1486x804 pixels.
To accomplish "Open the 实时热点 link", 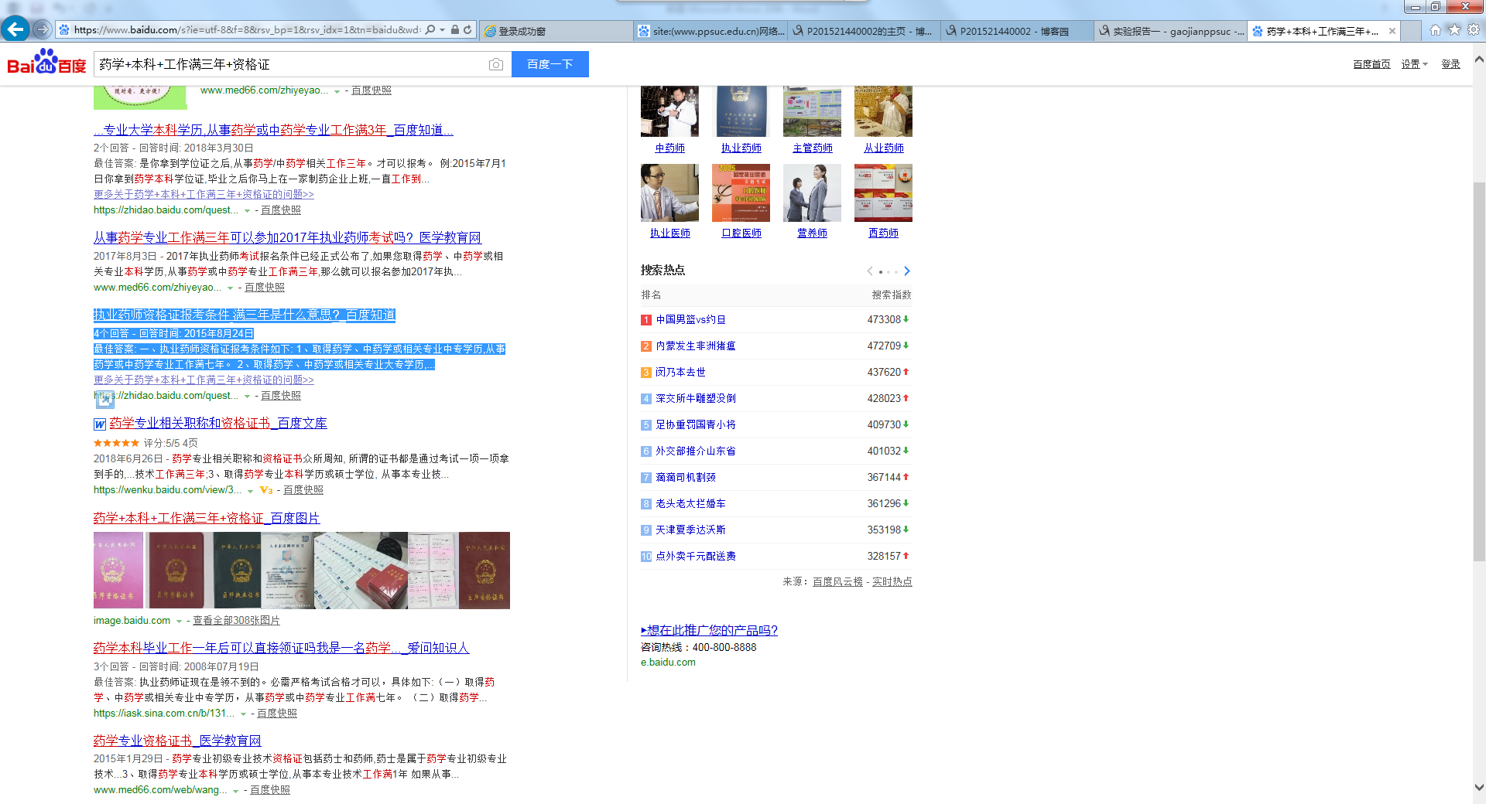I will 892,582.
